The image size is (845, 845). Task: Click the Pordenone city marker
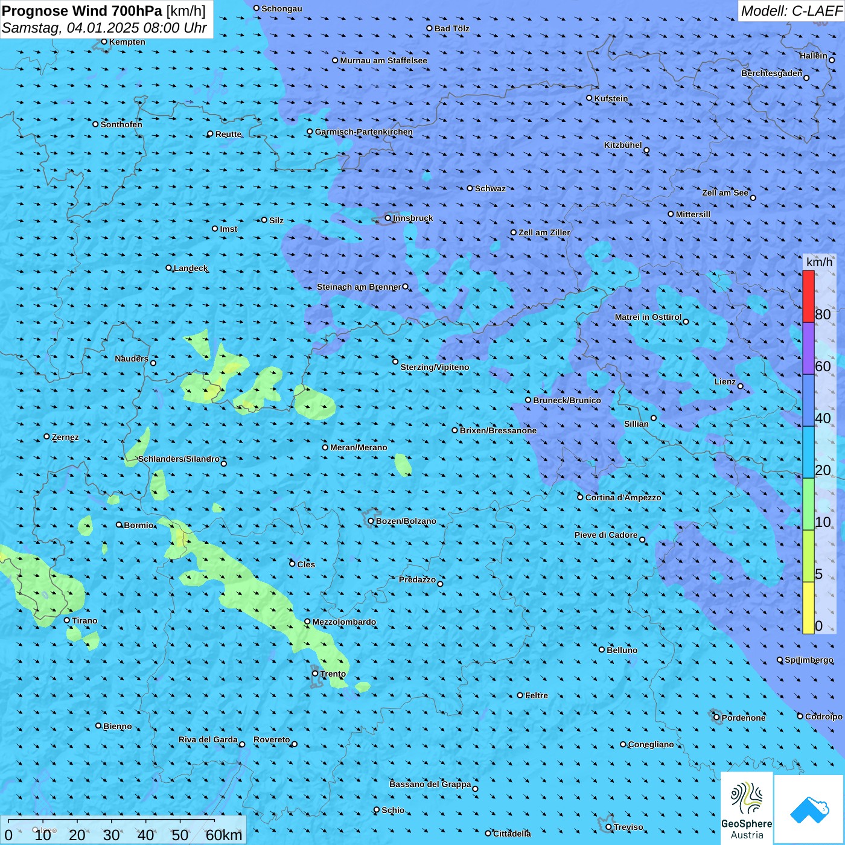(x=716, y=717)
